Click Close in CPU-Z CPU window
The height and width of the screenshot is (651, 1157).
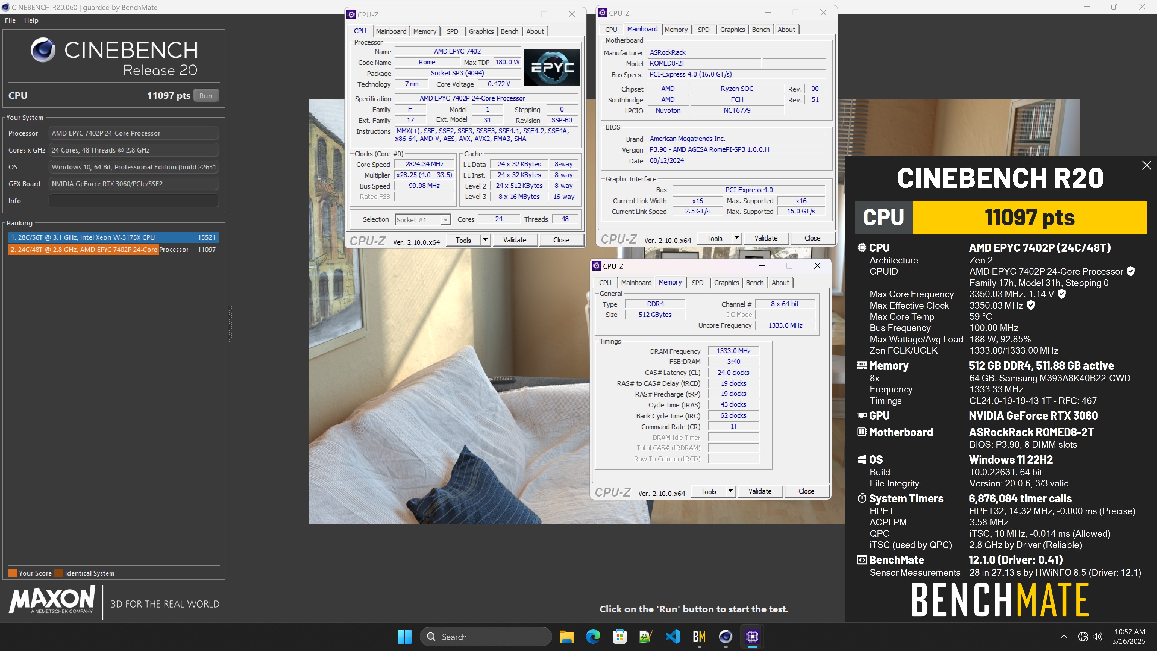pyautogui.click(x=561, y=240)
